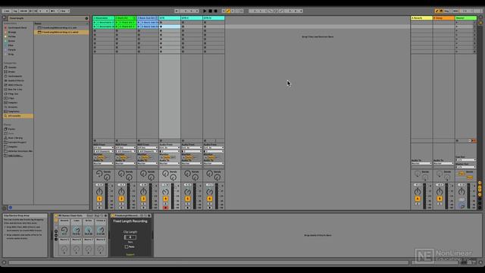The height and width of the screenshot is (273, 485).
Task: Select the highlighted All results entry
Action: 18,116
